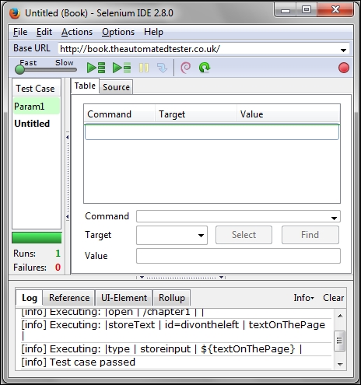
Task: Click the Value input field
Action: pos(238,256)
